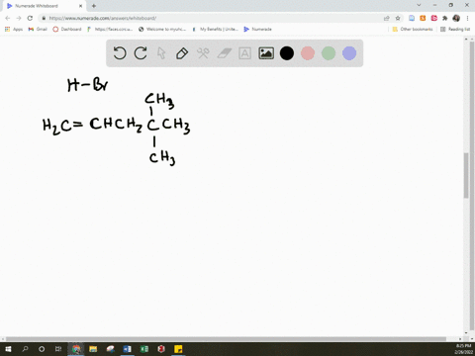Insert an image with the picture tool
Image resolution: width=475 pixels, height=356 pixels.
tap(266, 53)
